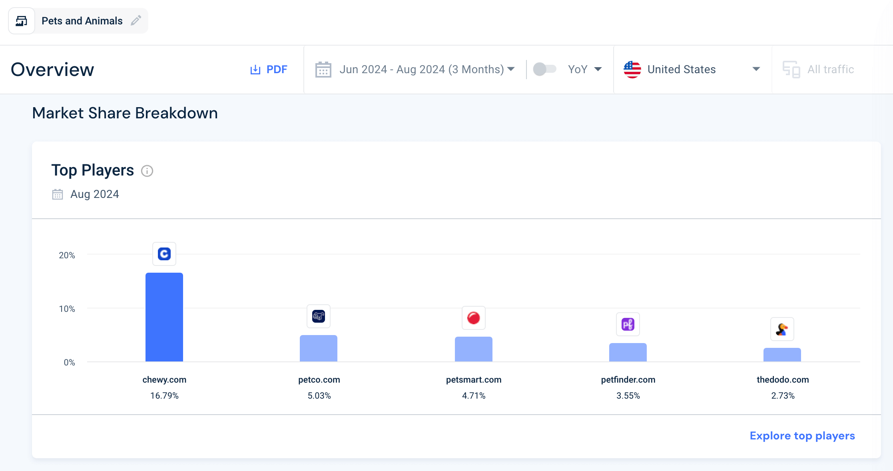Image resolution: width=893 pixels, height=471 pixels.
Task: Switch to the Overview section header
Action: tap(53, 69)
